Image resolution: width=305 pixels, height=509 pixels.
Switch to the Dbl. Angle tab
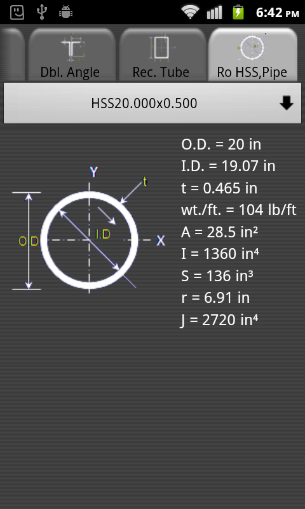pyautogui.click(x=72, y=55)
